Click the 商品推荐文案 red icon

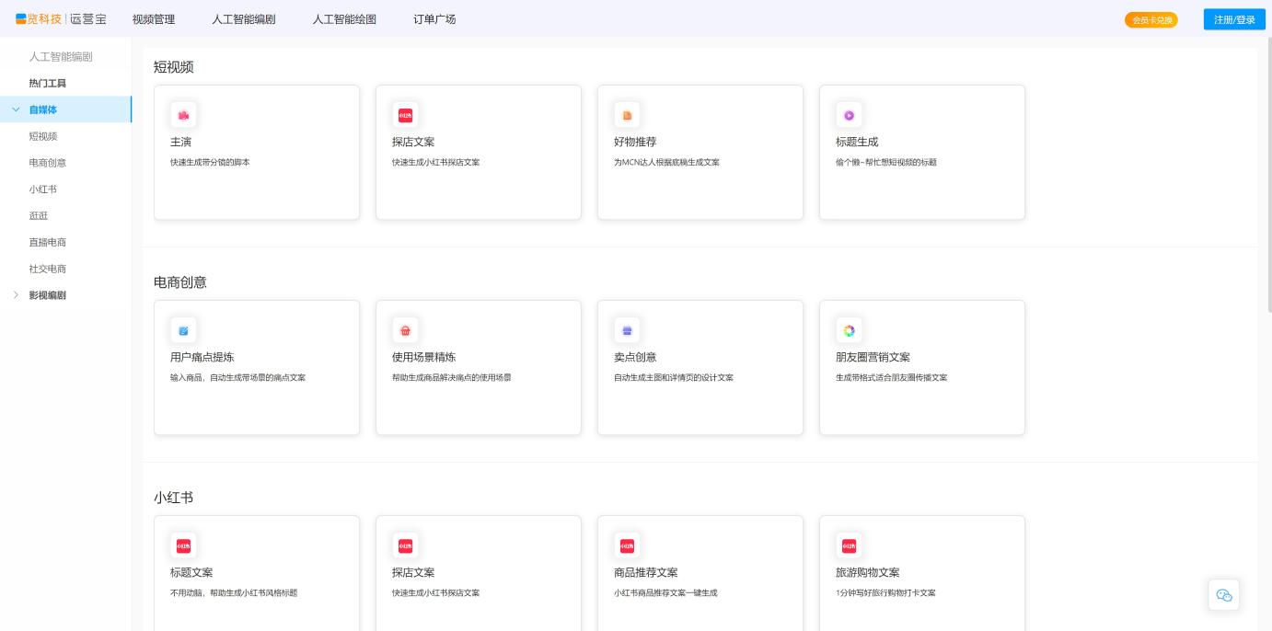coord(627,545)
